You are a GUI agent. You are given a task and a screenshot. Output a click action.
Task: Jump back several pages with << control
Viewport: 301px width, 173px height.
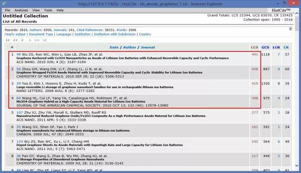click(16, 40)
